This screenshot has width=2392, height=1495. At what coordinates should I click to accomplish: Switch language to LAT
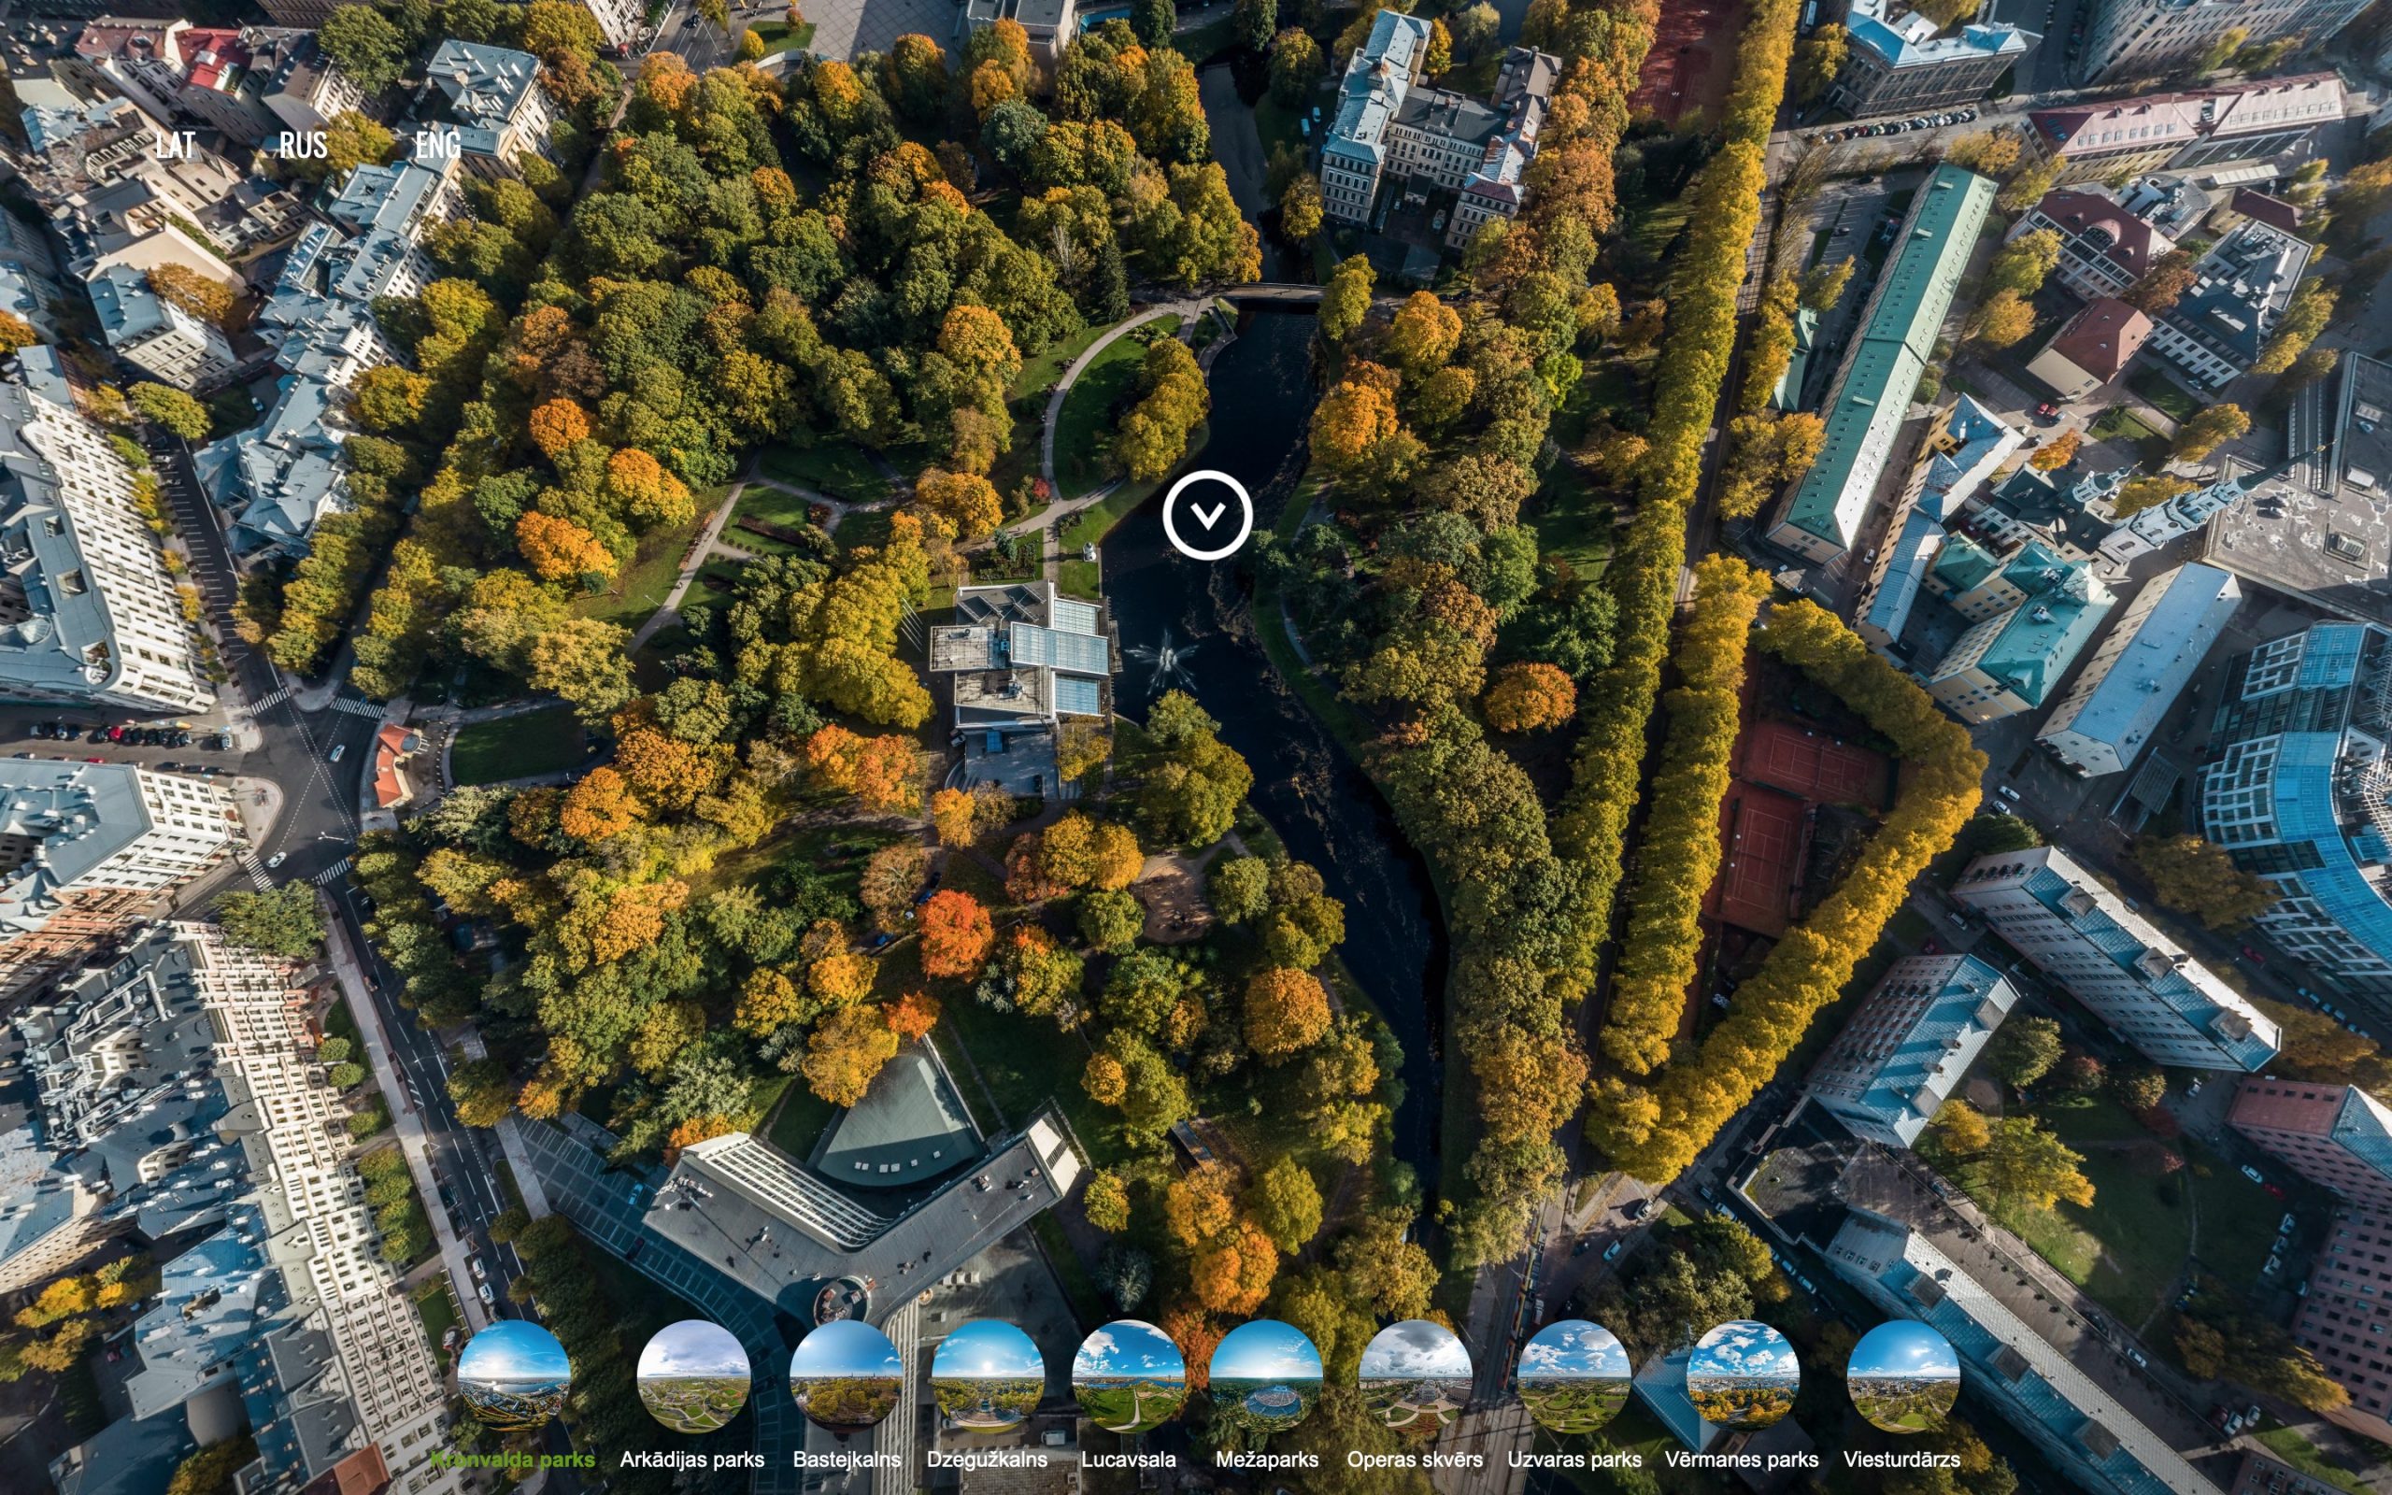coord(176,146)
